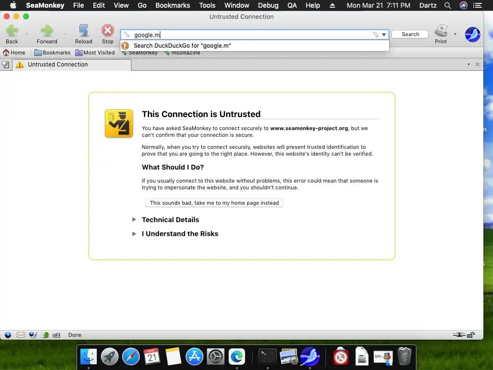Click the Dartz user name in menu bar
This screenshot has width=493, height=370.
(428, 5)
